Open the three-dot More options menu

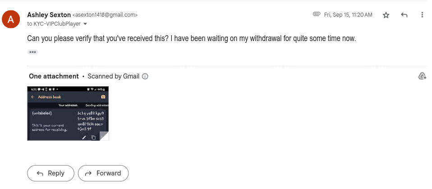(422, 15)
